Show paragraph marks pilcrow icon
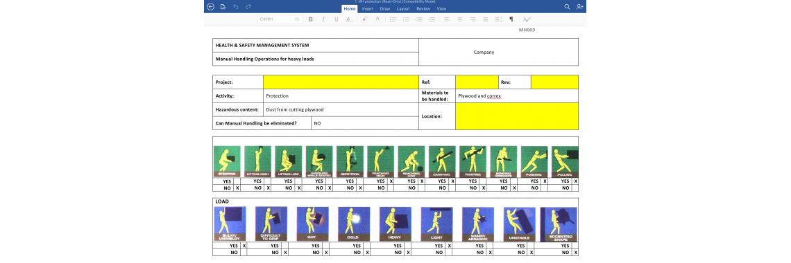791x263 pixels. click(x=511, y=19)
